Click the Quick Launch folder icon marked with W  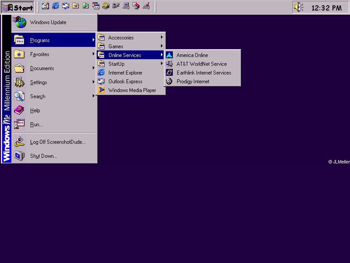coord(75,6)
